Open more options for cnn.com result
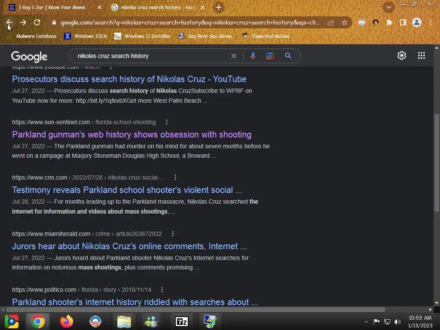Image resolution: width=440 pixels, height=330 pixels. click(x=175, y=177)
